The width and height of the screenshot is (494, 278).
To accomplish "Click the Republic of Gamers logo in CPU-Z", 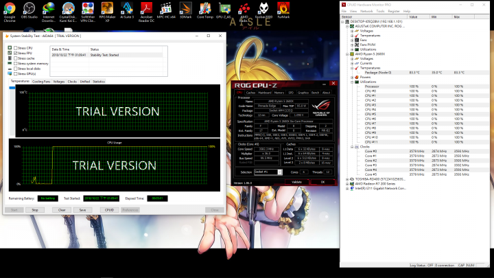I will 321,108.
